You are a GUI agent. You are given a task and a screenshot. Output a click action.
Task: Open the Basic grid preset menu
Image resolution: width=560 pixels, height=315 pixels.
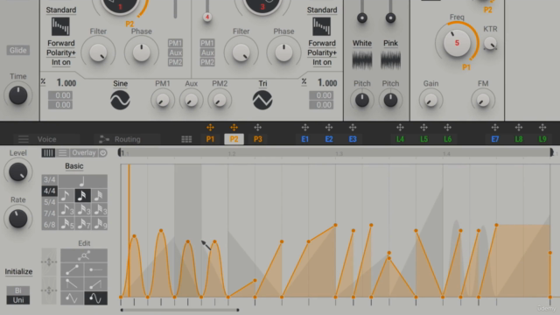click(x=73, y=166)
